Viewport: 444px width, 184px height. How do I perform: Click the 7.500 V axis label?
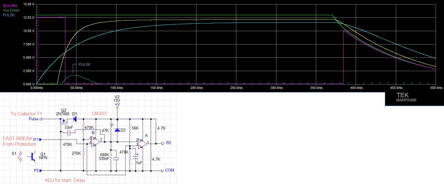(29, 44)
